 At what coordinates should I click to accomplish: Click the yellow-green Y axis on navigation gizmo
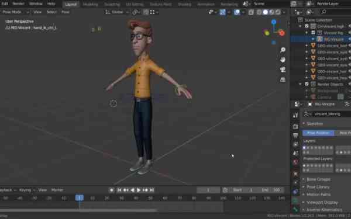click(267, 33)
